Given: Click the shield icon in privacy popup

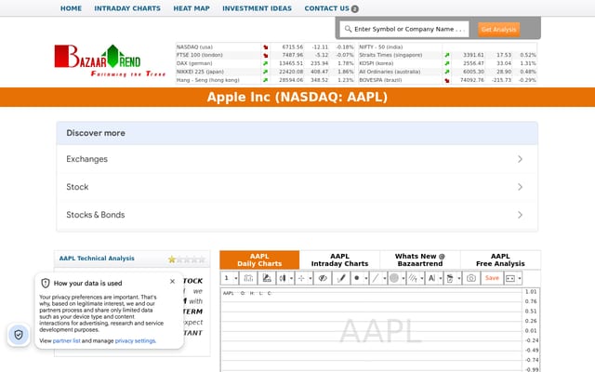Looking at the screenshot, I should [46, 283].
